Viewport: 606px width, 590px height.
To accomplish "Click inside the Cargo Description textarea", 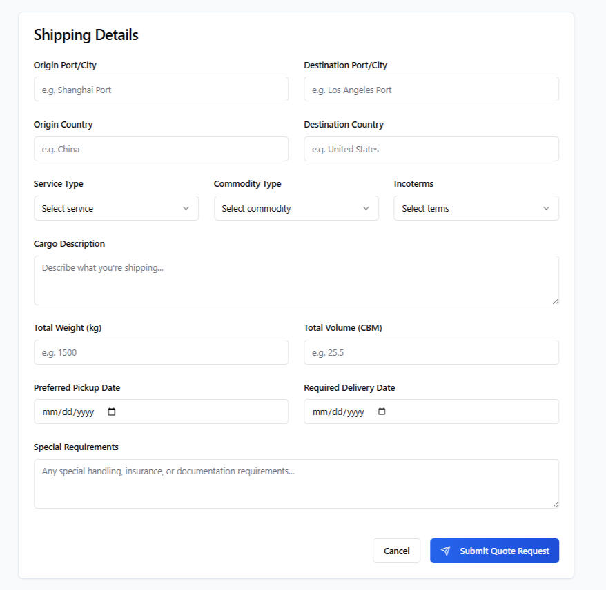I will point(295,281).
